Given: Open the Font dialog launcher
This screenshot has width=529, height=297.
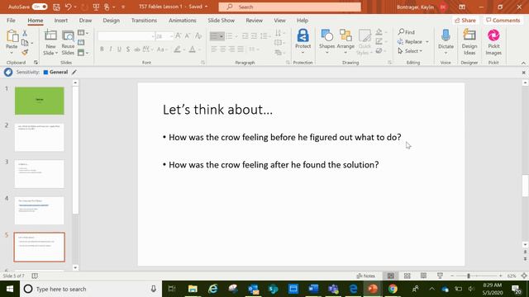Looking at the screenshot, I should (x=203, y=63).
